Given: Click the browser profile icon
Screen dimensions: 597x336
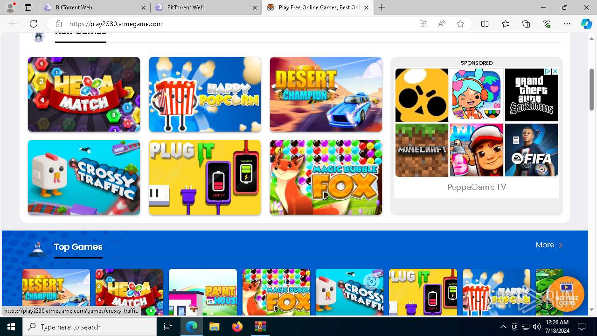Looking at the screenshot, I should pyautogui.click(x=11, y=7).
